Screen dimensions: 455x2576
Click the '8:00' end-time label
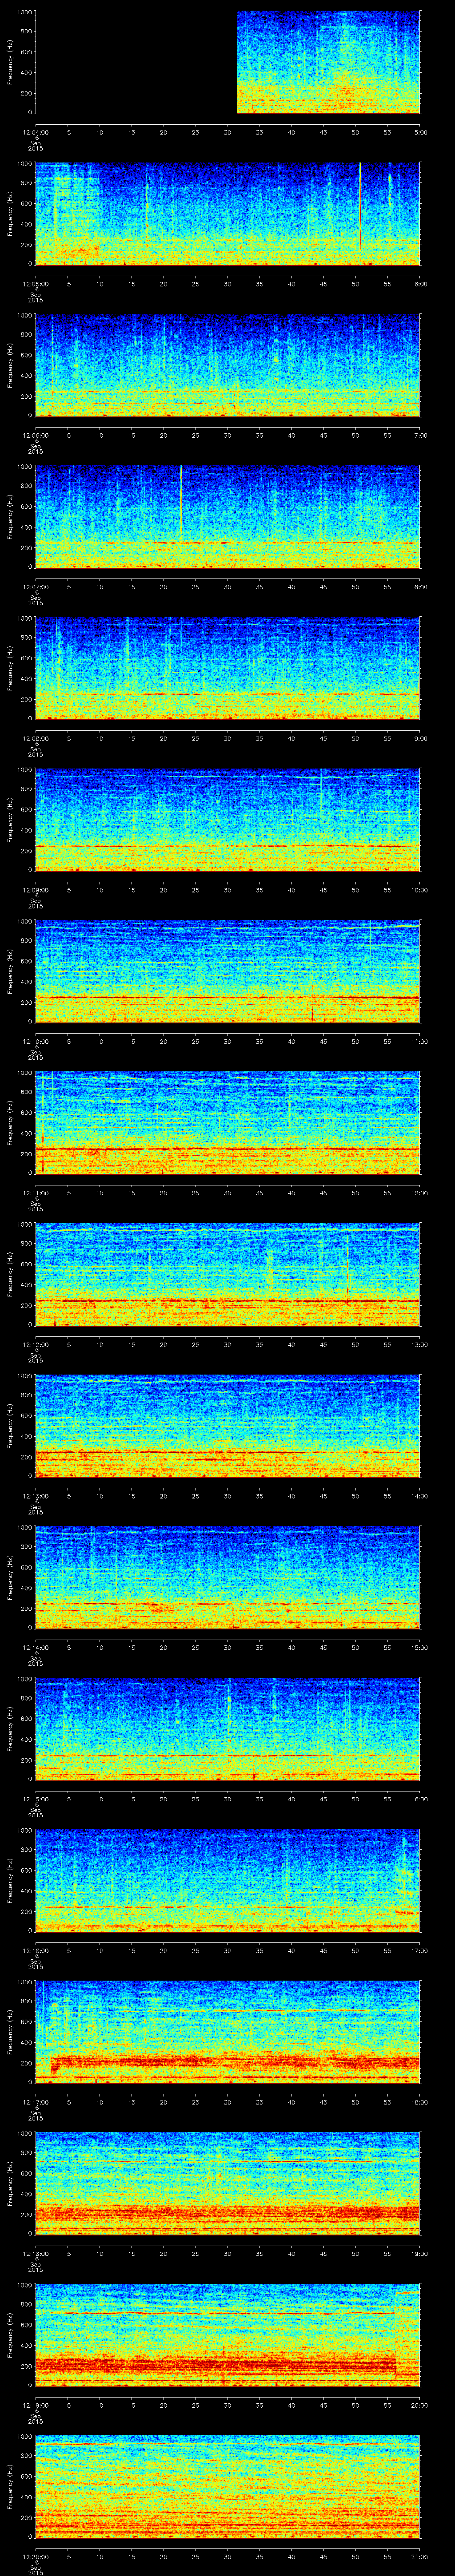coord(420,586)
